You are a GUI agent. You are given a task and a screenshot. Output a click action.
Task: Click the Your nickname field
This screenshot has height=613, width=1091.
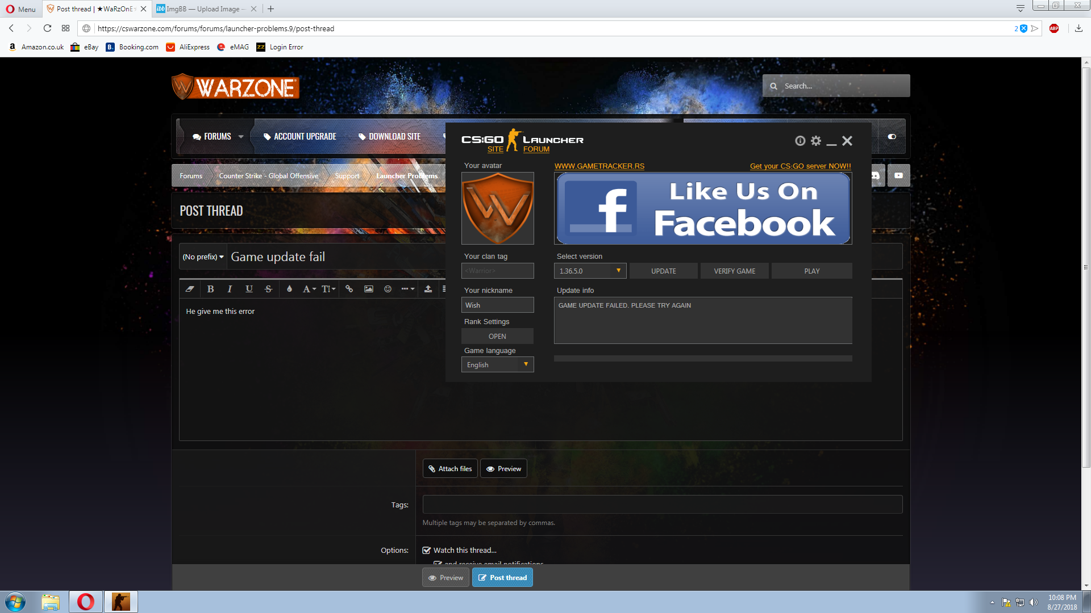(x=497, y=305)
